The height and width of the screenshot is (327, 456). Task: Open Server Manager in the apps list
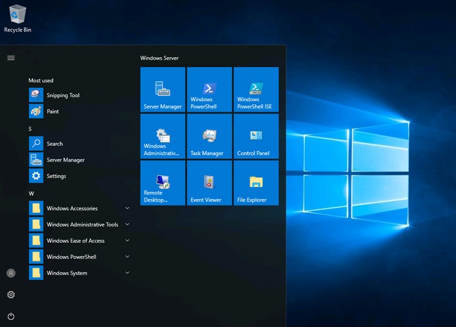pos(79,160)
